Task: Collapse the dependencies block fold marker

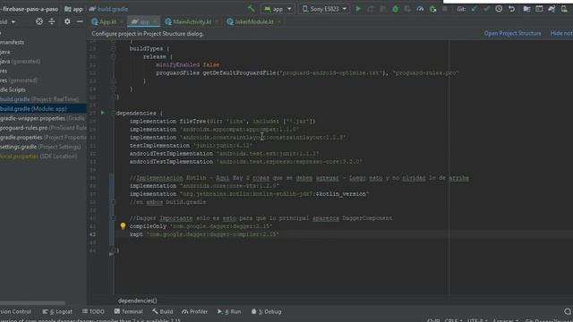Action: [113, 114]
